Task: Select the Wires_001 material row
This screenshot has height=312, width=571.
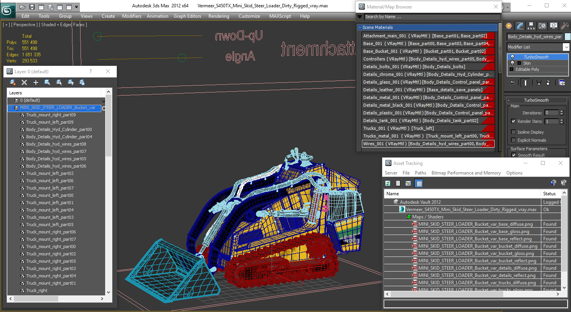Action: 428,144
